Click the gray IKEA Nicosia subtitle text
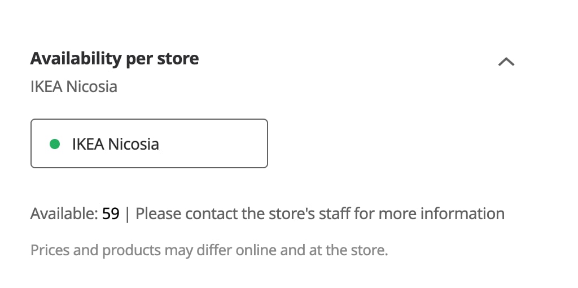 coord(74,87)
